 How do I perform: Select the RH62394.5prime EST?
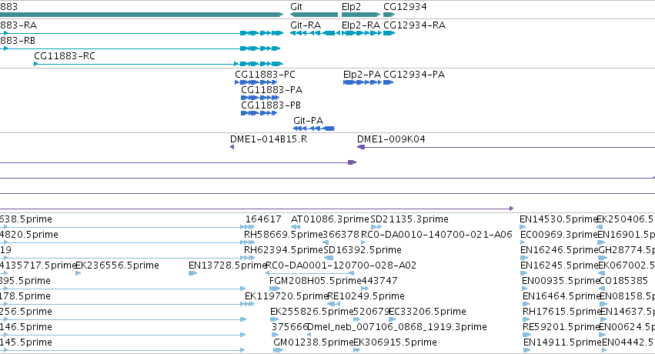click(284, 250)
